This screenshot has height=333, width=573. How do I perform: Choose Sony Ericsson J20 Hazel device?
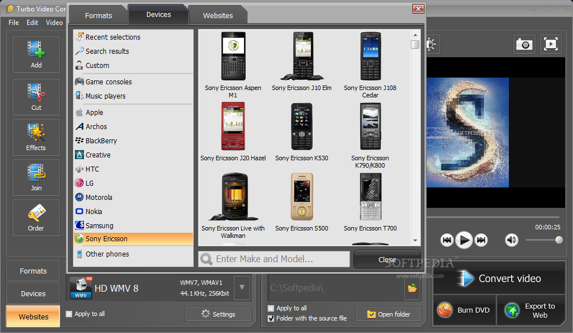pyautogui.click(x=233, y=131)
